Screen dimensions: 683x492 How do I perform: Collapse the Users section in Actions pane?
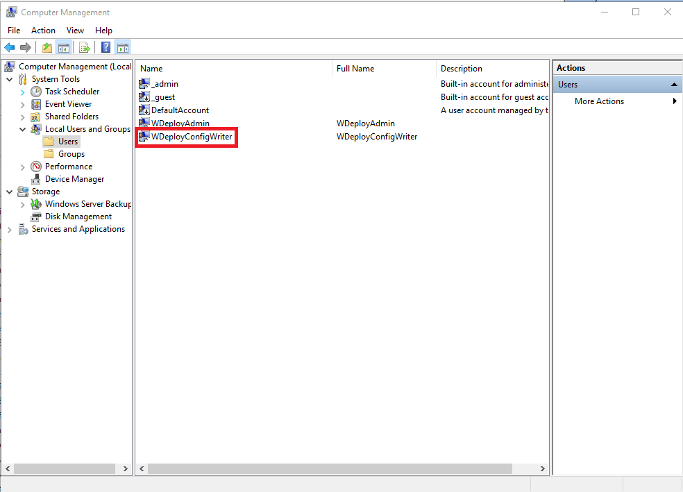673,85
